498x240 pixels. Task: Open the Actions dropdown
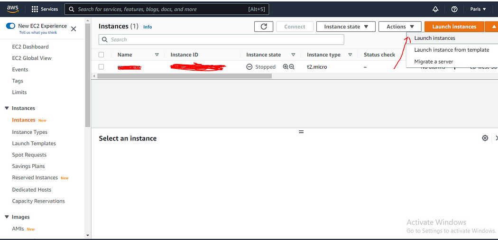click(400, 27)
